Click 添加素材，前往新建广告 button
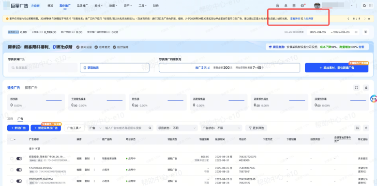The width and height of the screenshot is (377, 186). pyautogui.click(x=336, y=68)
